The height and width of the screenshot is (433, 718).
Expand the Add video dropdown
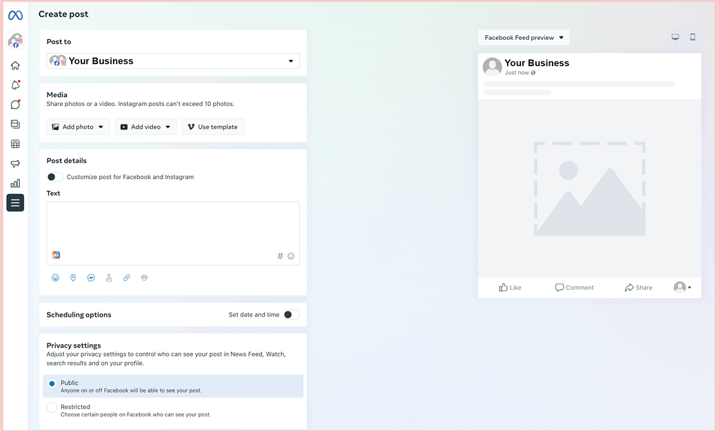[x=145, y=127]
